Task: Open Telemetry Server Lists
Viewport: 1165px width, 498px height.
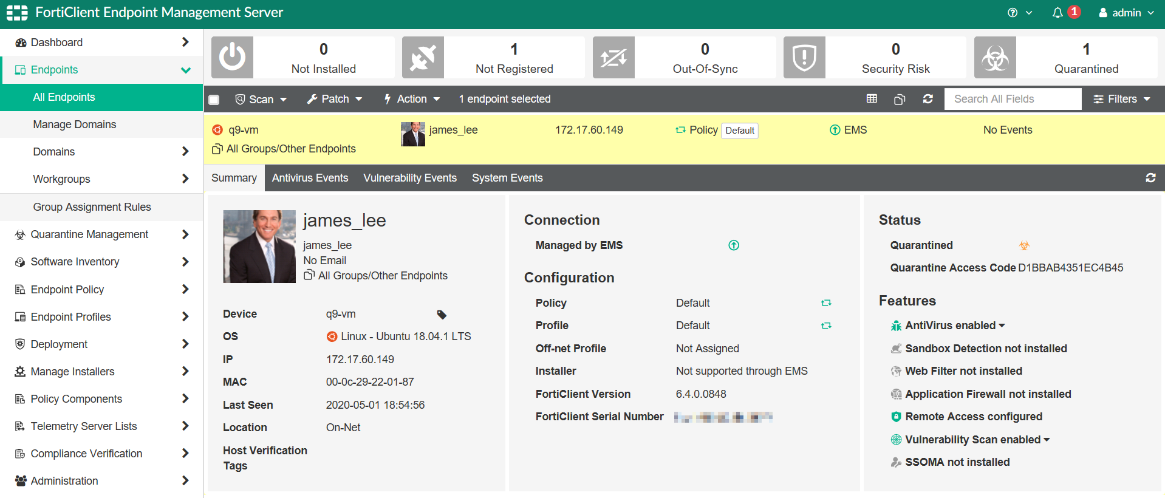Action: point(101,426)
